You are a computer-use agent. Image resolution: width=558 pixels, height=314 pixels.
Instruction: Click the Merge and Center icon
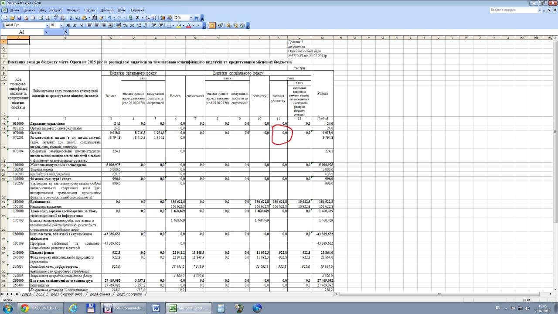(x=110, y=25)
